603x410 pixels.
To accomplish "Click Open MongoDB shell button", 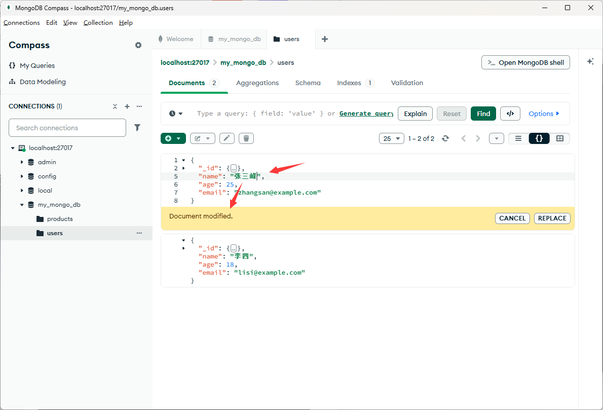I will point(525,63).
